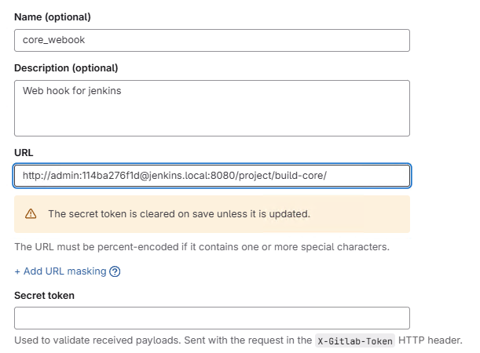Click "Web hook for jenkins" description text
The height and width of the screenshot is (353, 480).
[71, 91]
